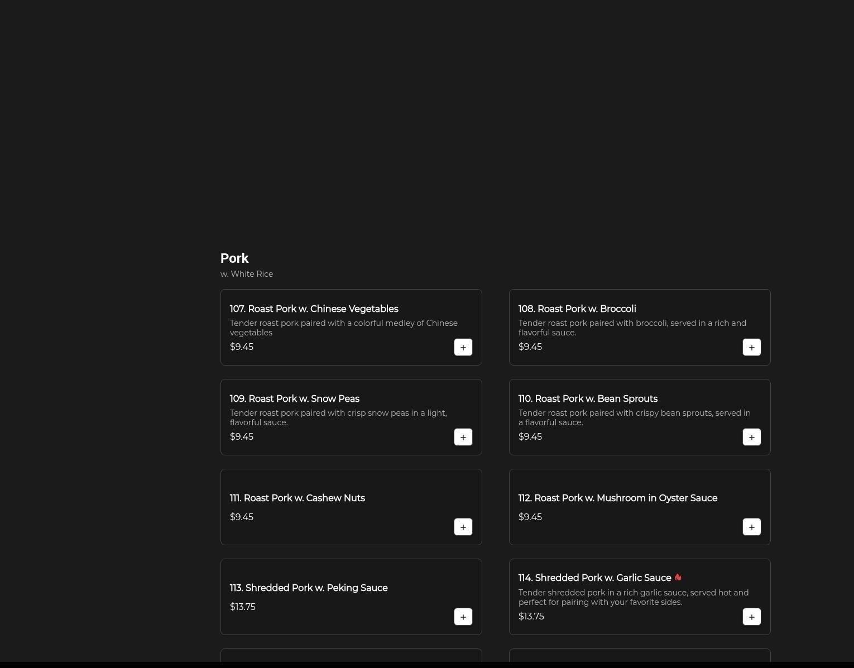Add 114. Shredded Pork w. Garlic Sauce to cart
The image size is (854, 668).
[752, 617]
